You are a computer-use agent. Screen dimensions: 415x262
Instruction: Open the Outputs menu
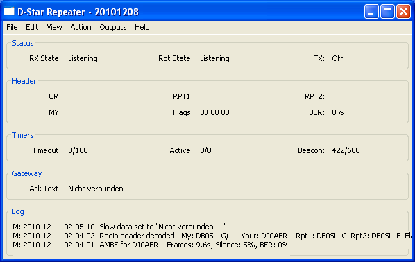[x=113, y=27]
